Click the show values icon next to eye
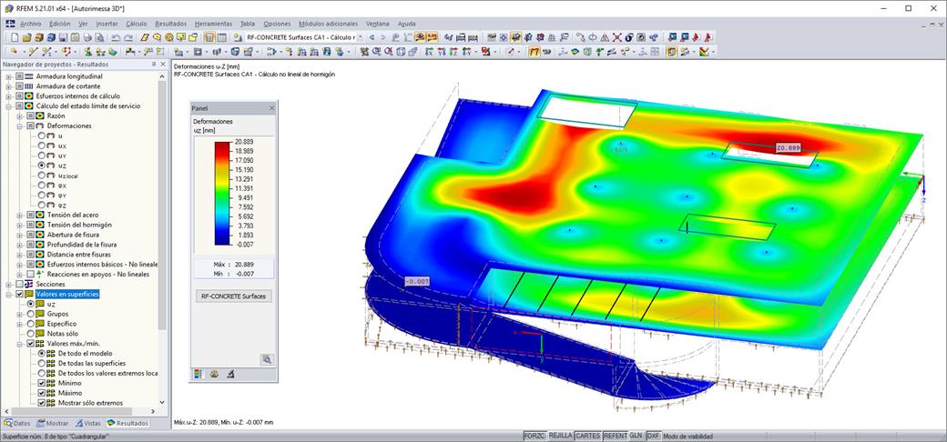The height and width of the screenshot is (442, 947). 432,37
